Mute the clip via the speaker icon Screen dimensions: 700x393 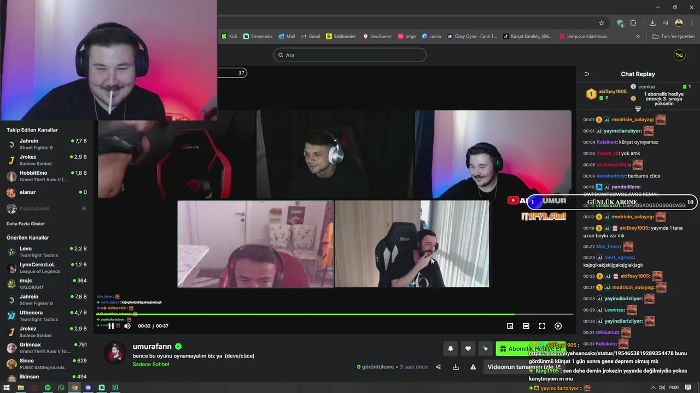click(127, 326)
